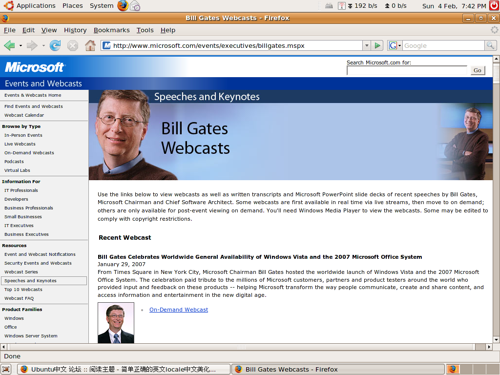Screen dimensions: 500x375
Task: Open the Developers link
Action: click(x=16, y=199)
